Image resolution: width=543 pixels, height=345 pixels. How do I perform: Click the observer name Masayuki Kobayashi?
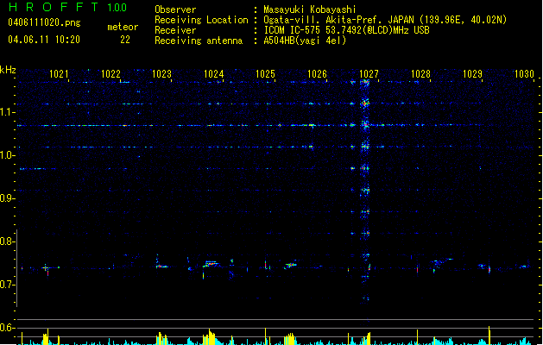(x=310, y=9)
